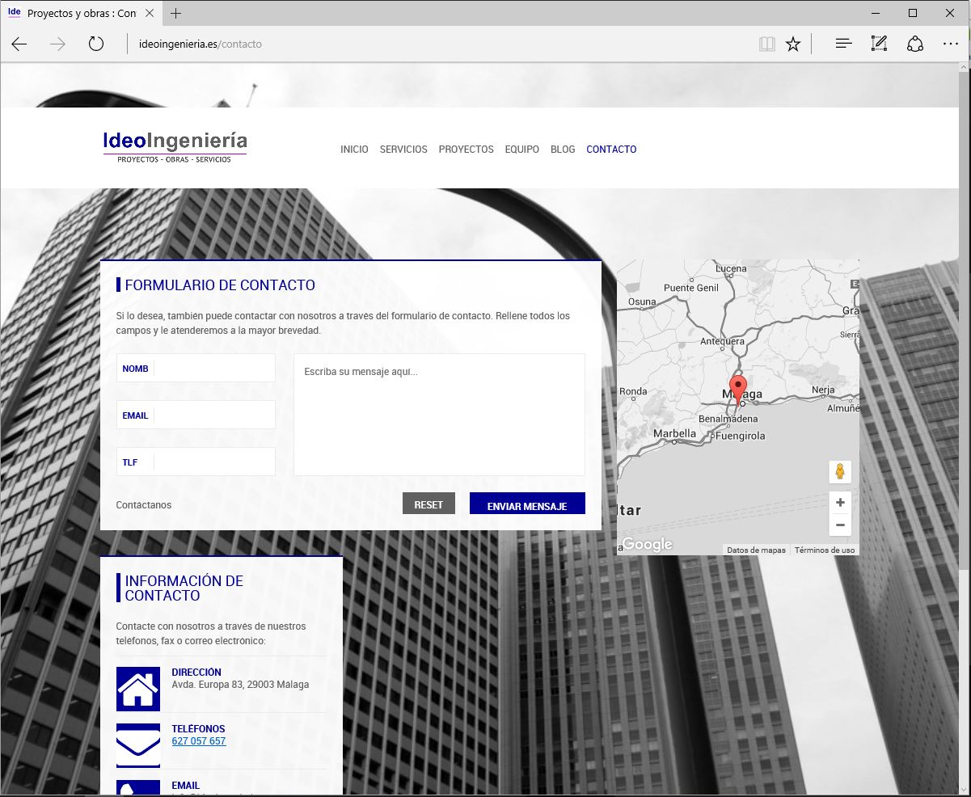This screenshot has height=797, width=971.
Task: Refresh the page with reload icon
Action: 96,44
